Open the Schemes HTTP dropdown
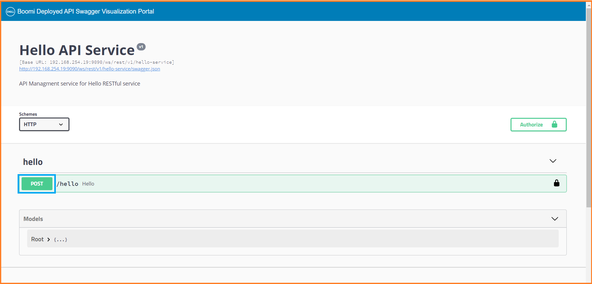592x284 pixels. point(44,124)
